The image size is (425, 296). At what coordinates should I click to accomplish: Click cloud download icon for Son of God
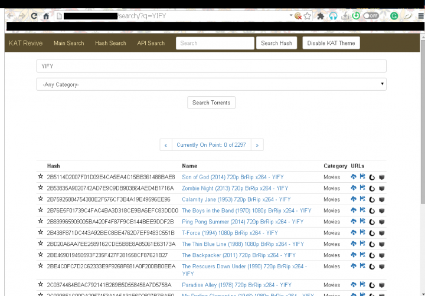tap(354, 177)
